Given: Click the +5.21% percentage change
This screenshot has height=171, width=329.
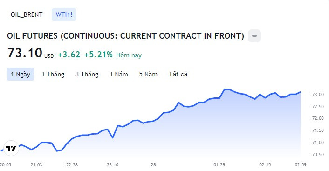Looking at the screenshot, I should 98,55.
